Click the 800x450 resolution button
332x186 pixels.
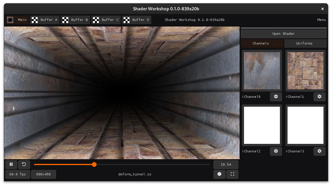[x=43, y=174]
